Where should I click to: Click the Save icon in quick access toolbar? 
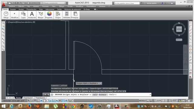(x=16, y=3)
